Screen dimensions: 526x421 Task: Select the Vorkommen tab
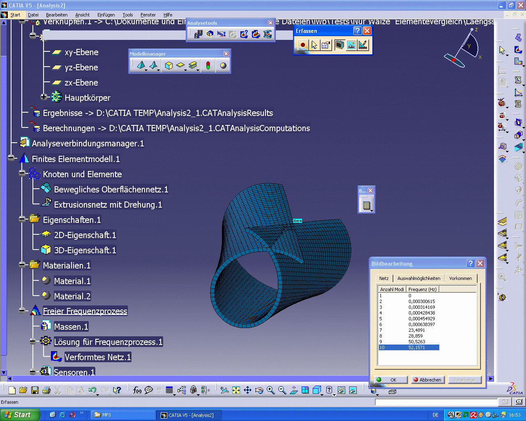[x=461, y=278]
